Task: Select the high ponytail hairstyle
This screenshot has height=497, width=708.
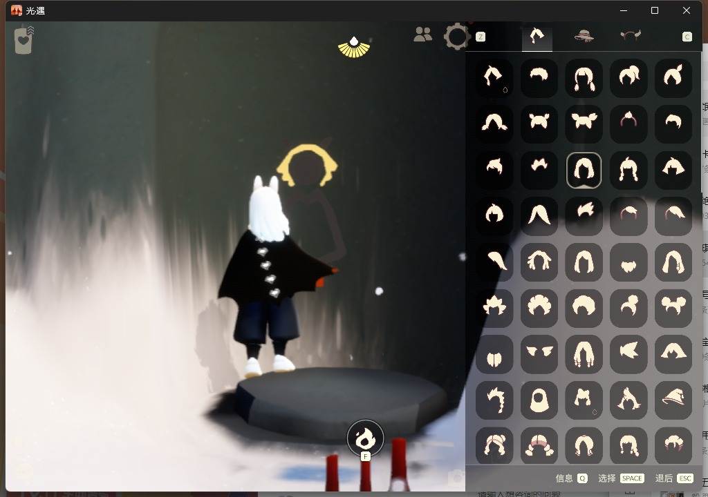Action: pyautogui.click(x=628, y=77)
